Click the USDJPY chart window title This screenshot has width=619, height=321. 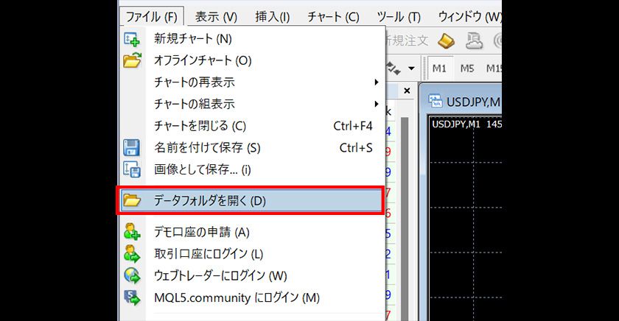[x=464, y=101]
